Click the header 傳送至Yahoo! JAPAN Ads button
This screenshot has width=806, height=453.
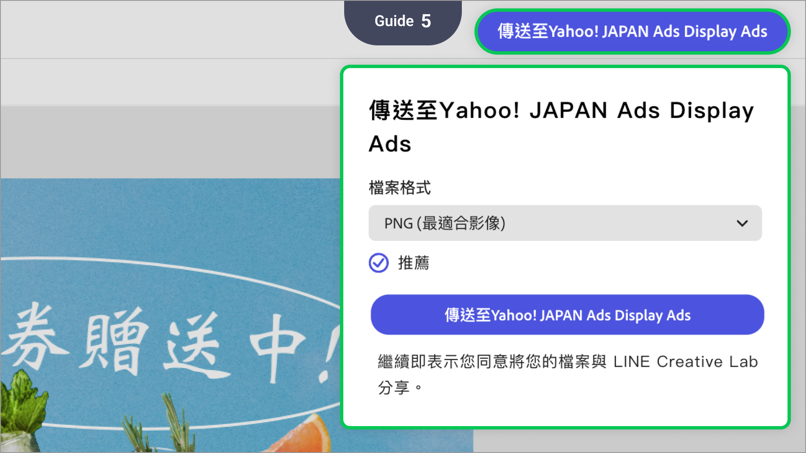pos(632,32)
